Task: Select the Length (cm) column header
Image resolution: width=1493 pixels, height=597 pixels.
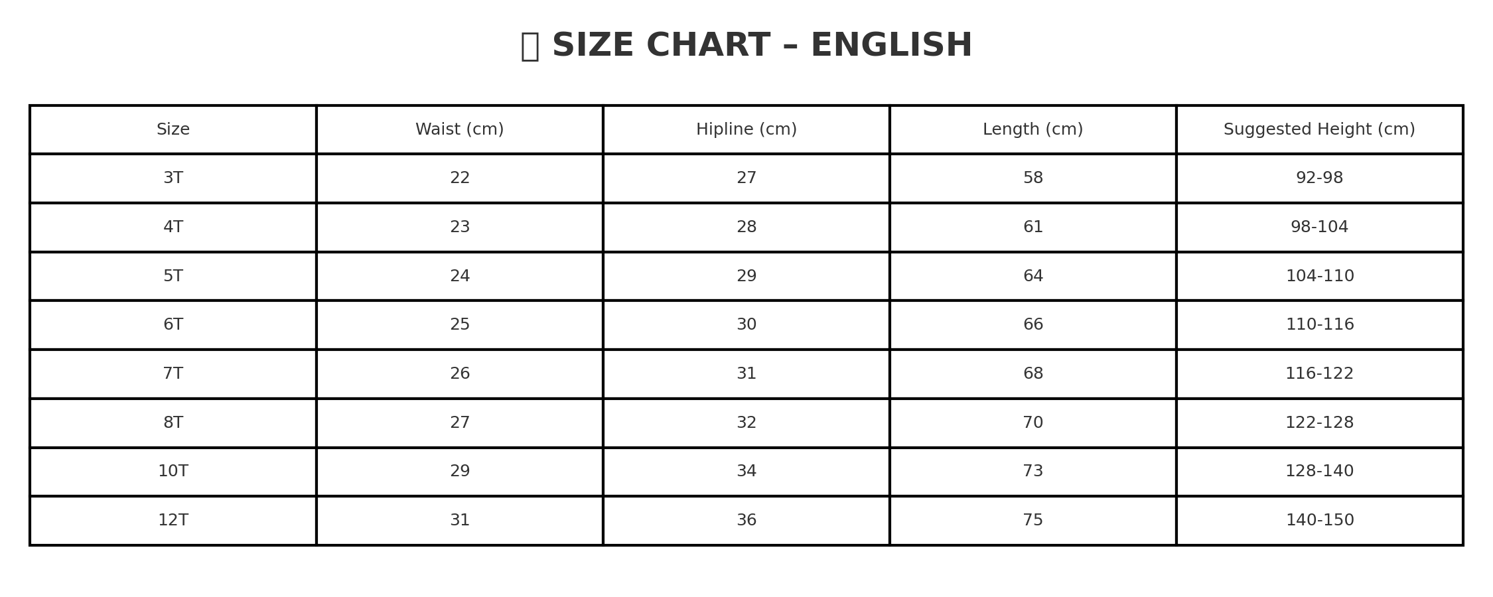Action: coord(1033,129)
